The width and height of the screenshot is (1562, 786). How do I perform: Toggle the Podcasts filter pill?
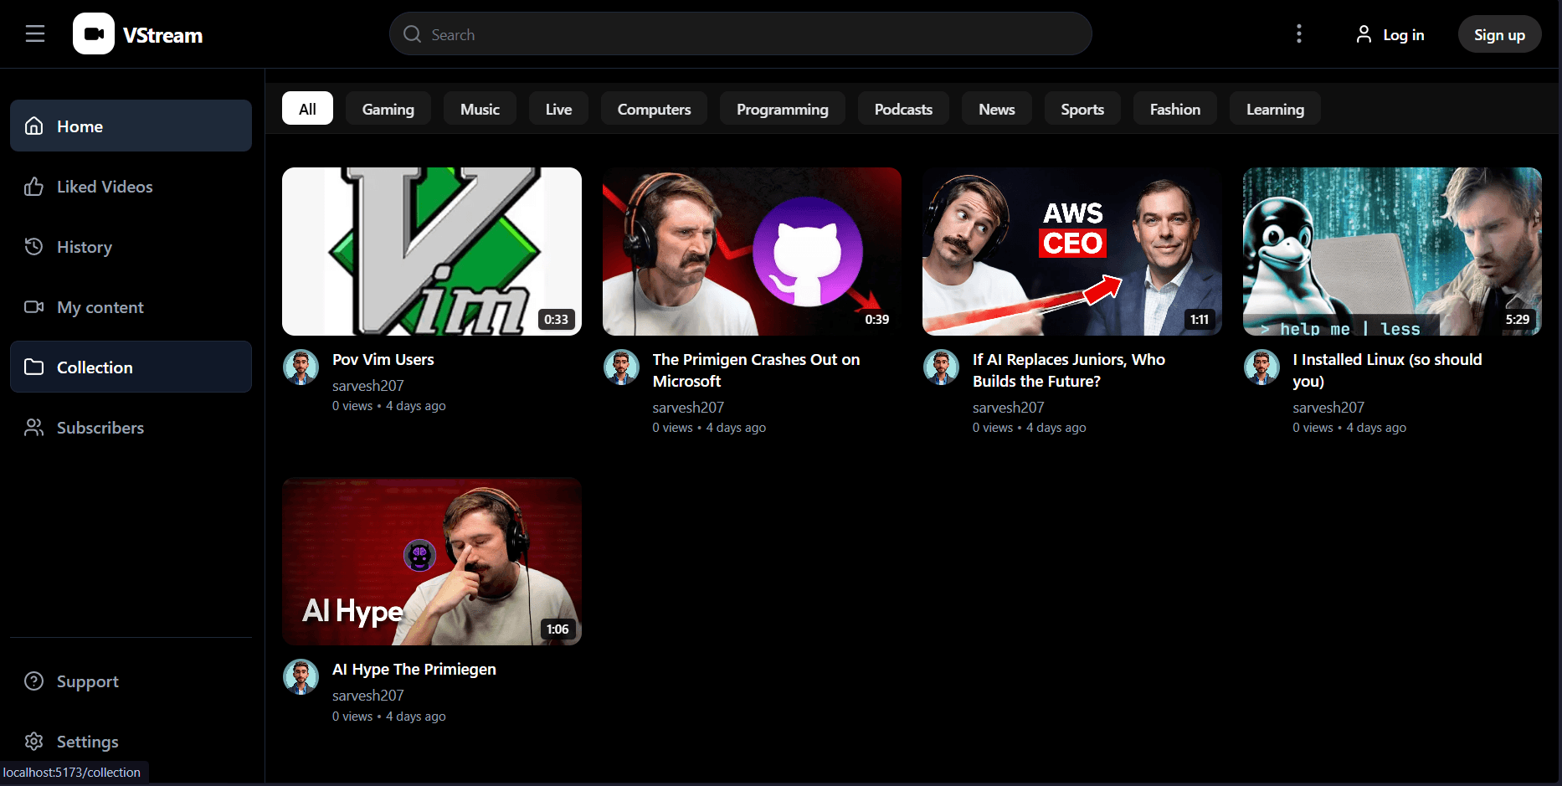tap(903, 108)
